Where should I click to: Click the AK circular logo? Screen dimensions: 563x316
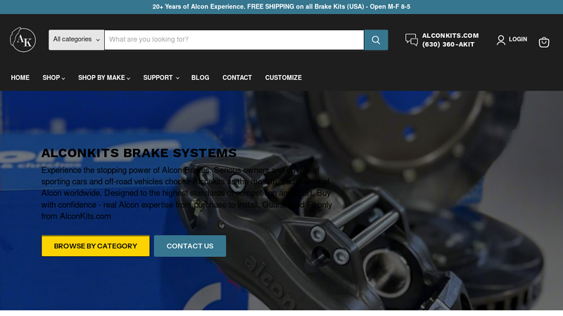(x=23, y=40)
